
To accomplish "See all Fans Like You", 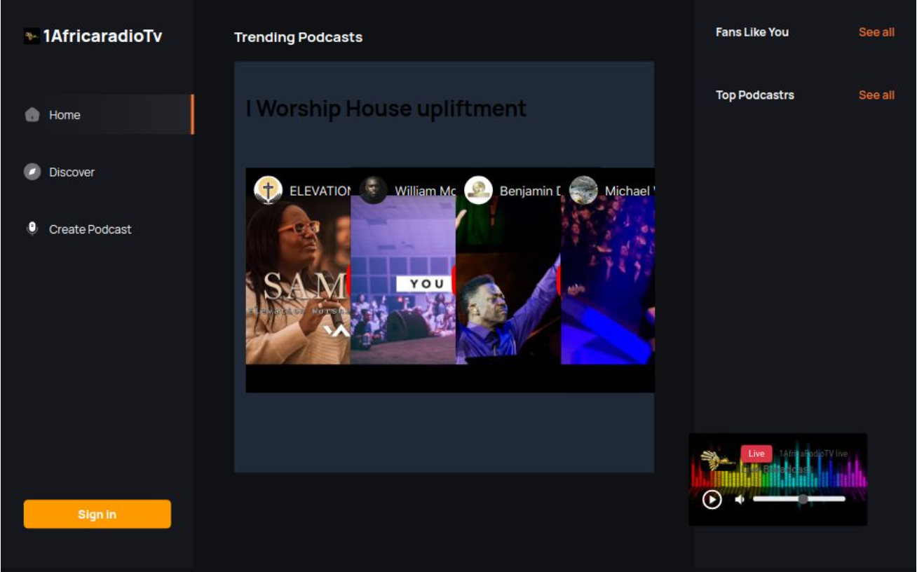I will pos(876,32).
